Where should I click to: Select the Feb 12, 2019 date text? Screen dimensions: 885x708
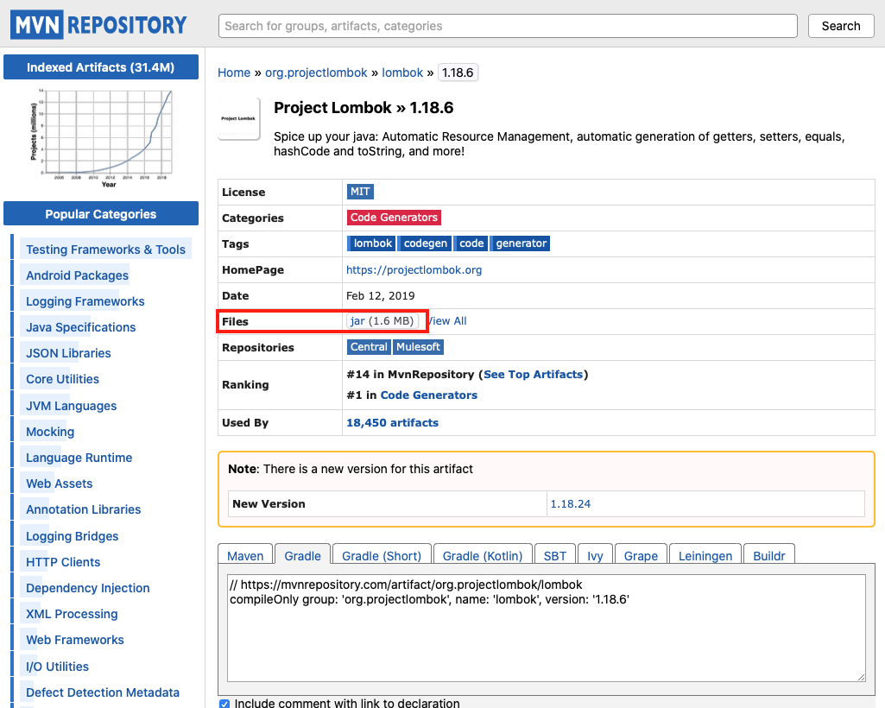click(x=381, y=296)
